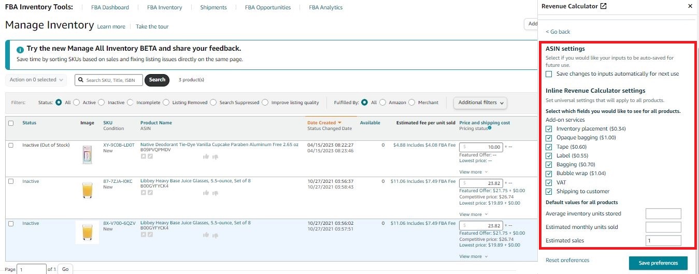Viewport: 699px width, 274px height.
Task: Click the Go back link
Action: coord(558,32)
